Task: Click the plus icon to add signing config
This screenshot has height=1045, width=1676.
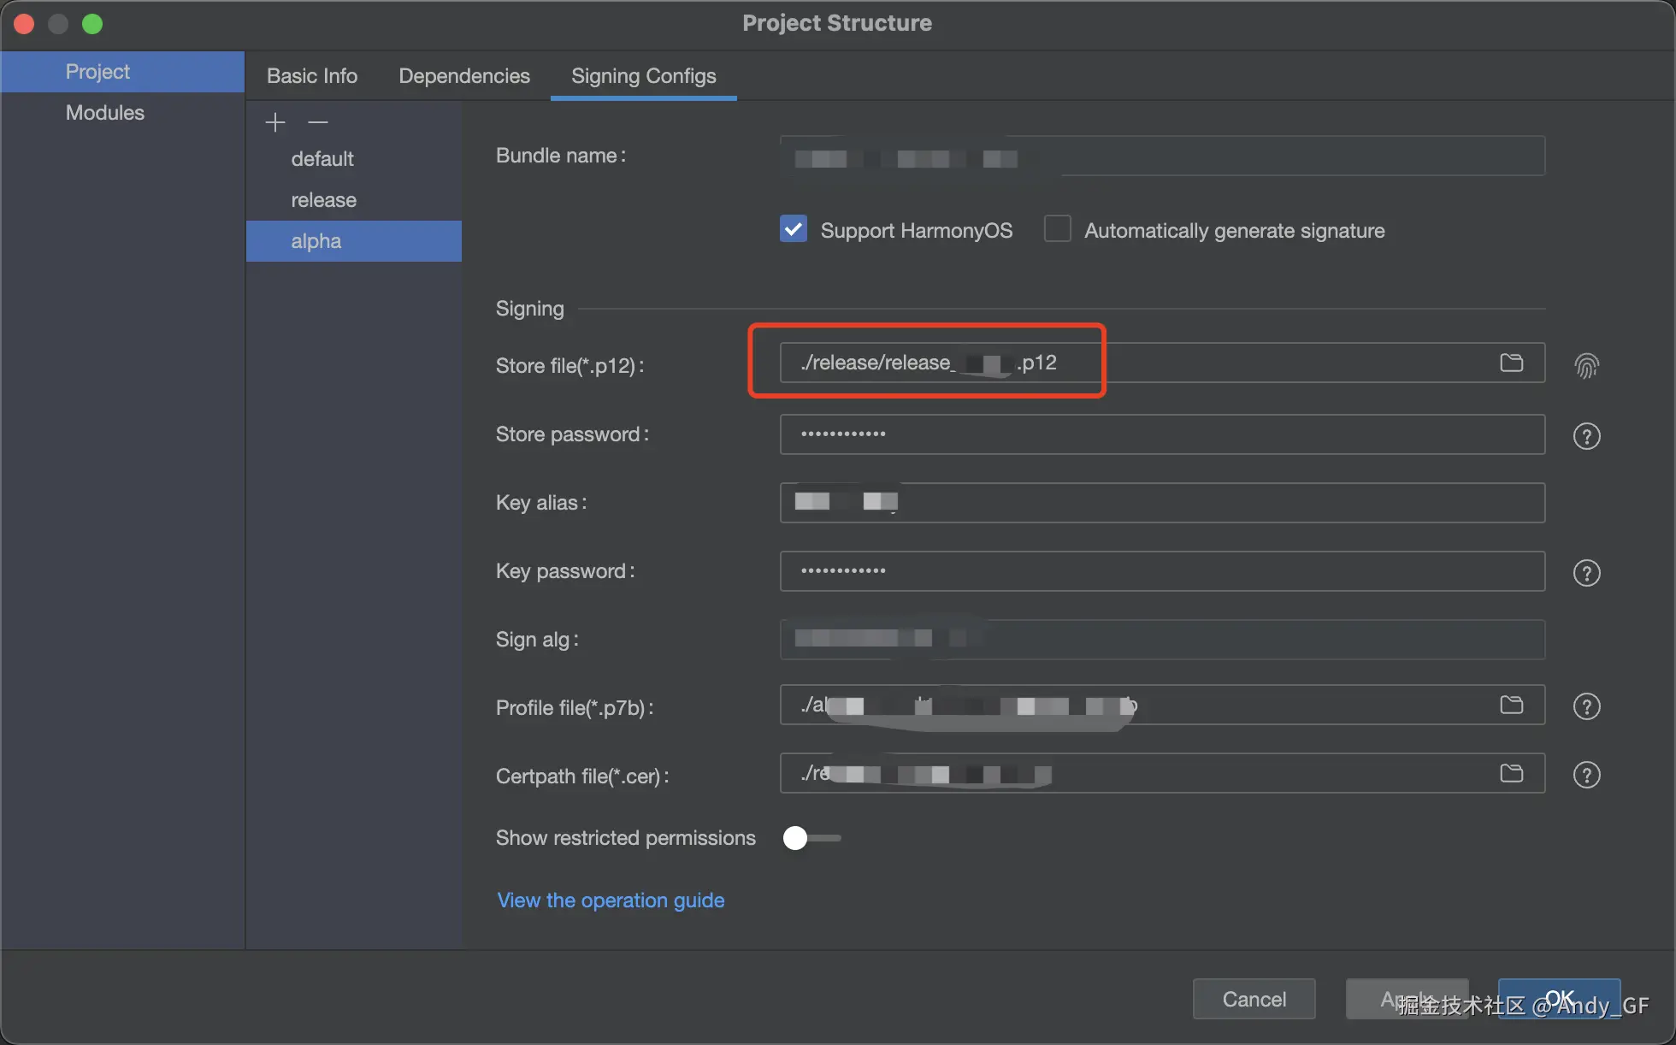Action: pos(274,122)
